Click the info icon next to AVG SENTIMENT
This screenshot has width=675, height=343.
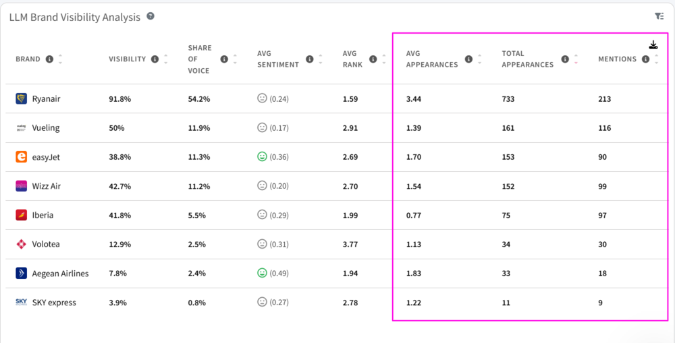pyautogui.click(x=309, y=59)
